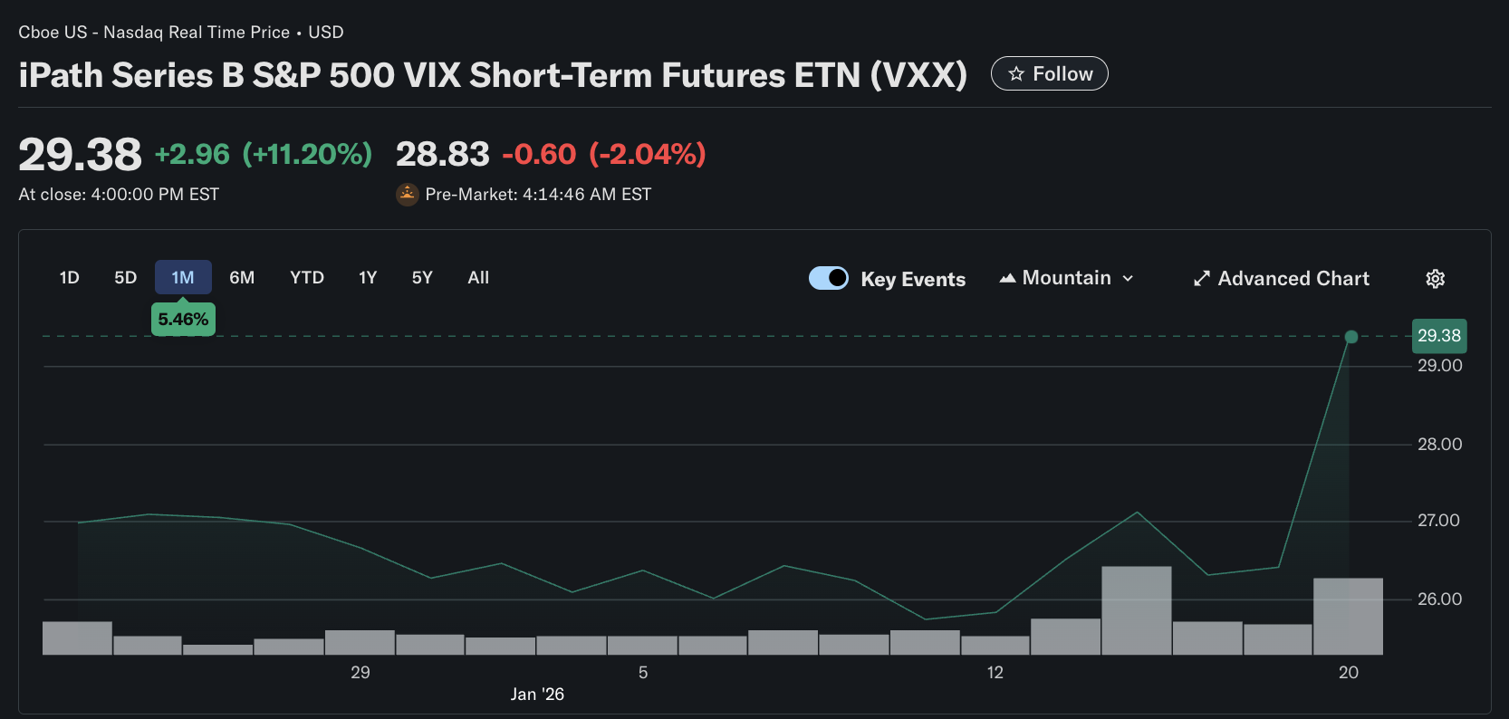
Task: Click the green 29.38 price marker dot
Action: [1351, 337]
